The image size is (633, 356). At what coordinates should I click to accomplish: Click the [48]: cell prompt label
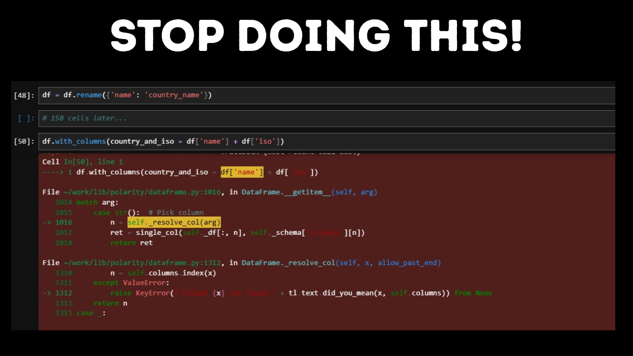click(x=24, y=95)
